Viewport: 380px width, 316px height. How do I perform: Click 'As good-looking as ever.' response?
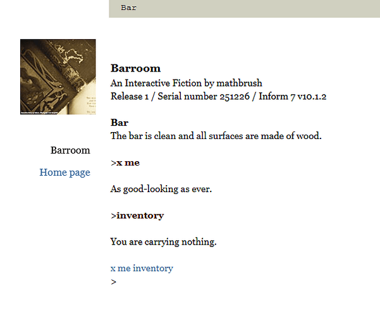click(x=161, y=189)
